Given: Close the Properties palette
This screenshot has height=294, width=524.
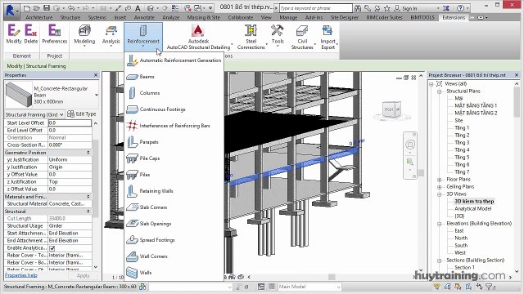Looking at the screenshot, I should click(x=96, y=75).
